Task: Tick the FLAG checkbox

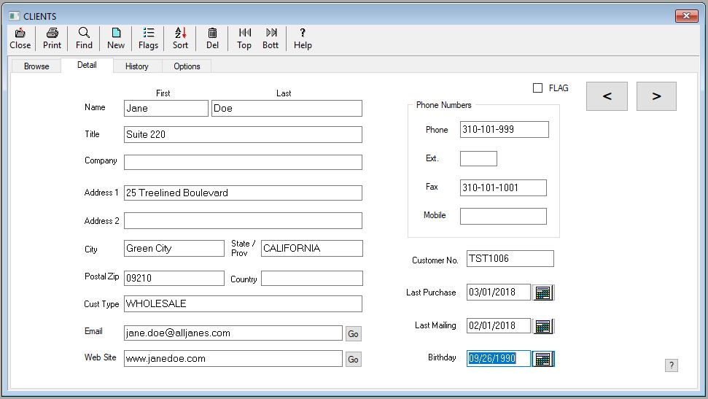Action: coord(538,88)
